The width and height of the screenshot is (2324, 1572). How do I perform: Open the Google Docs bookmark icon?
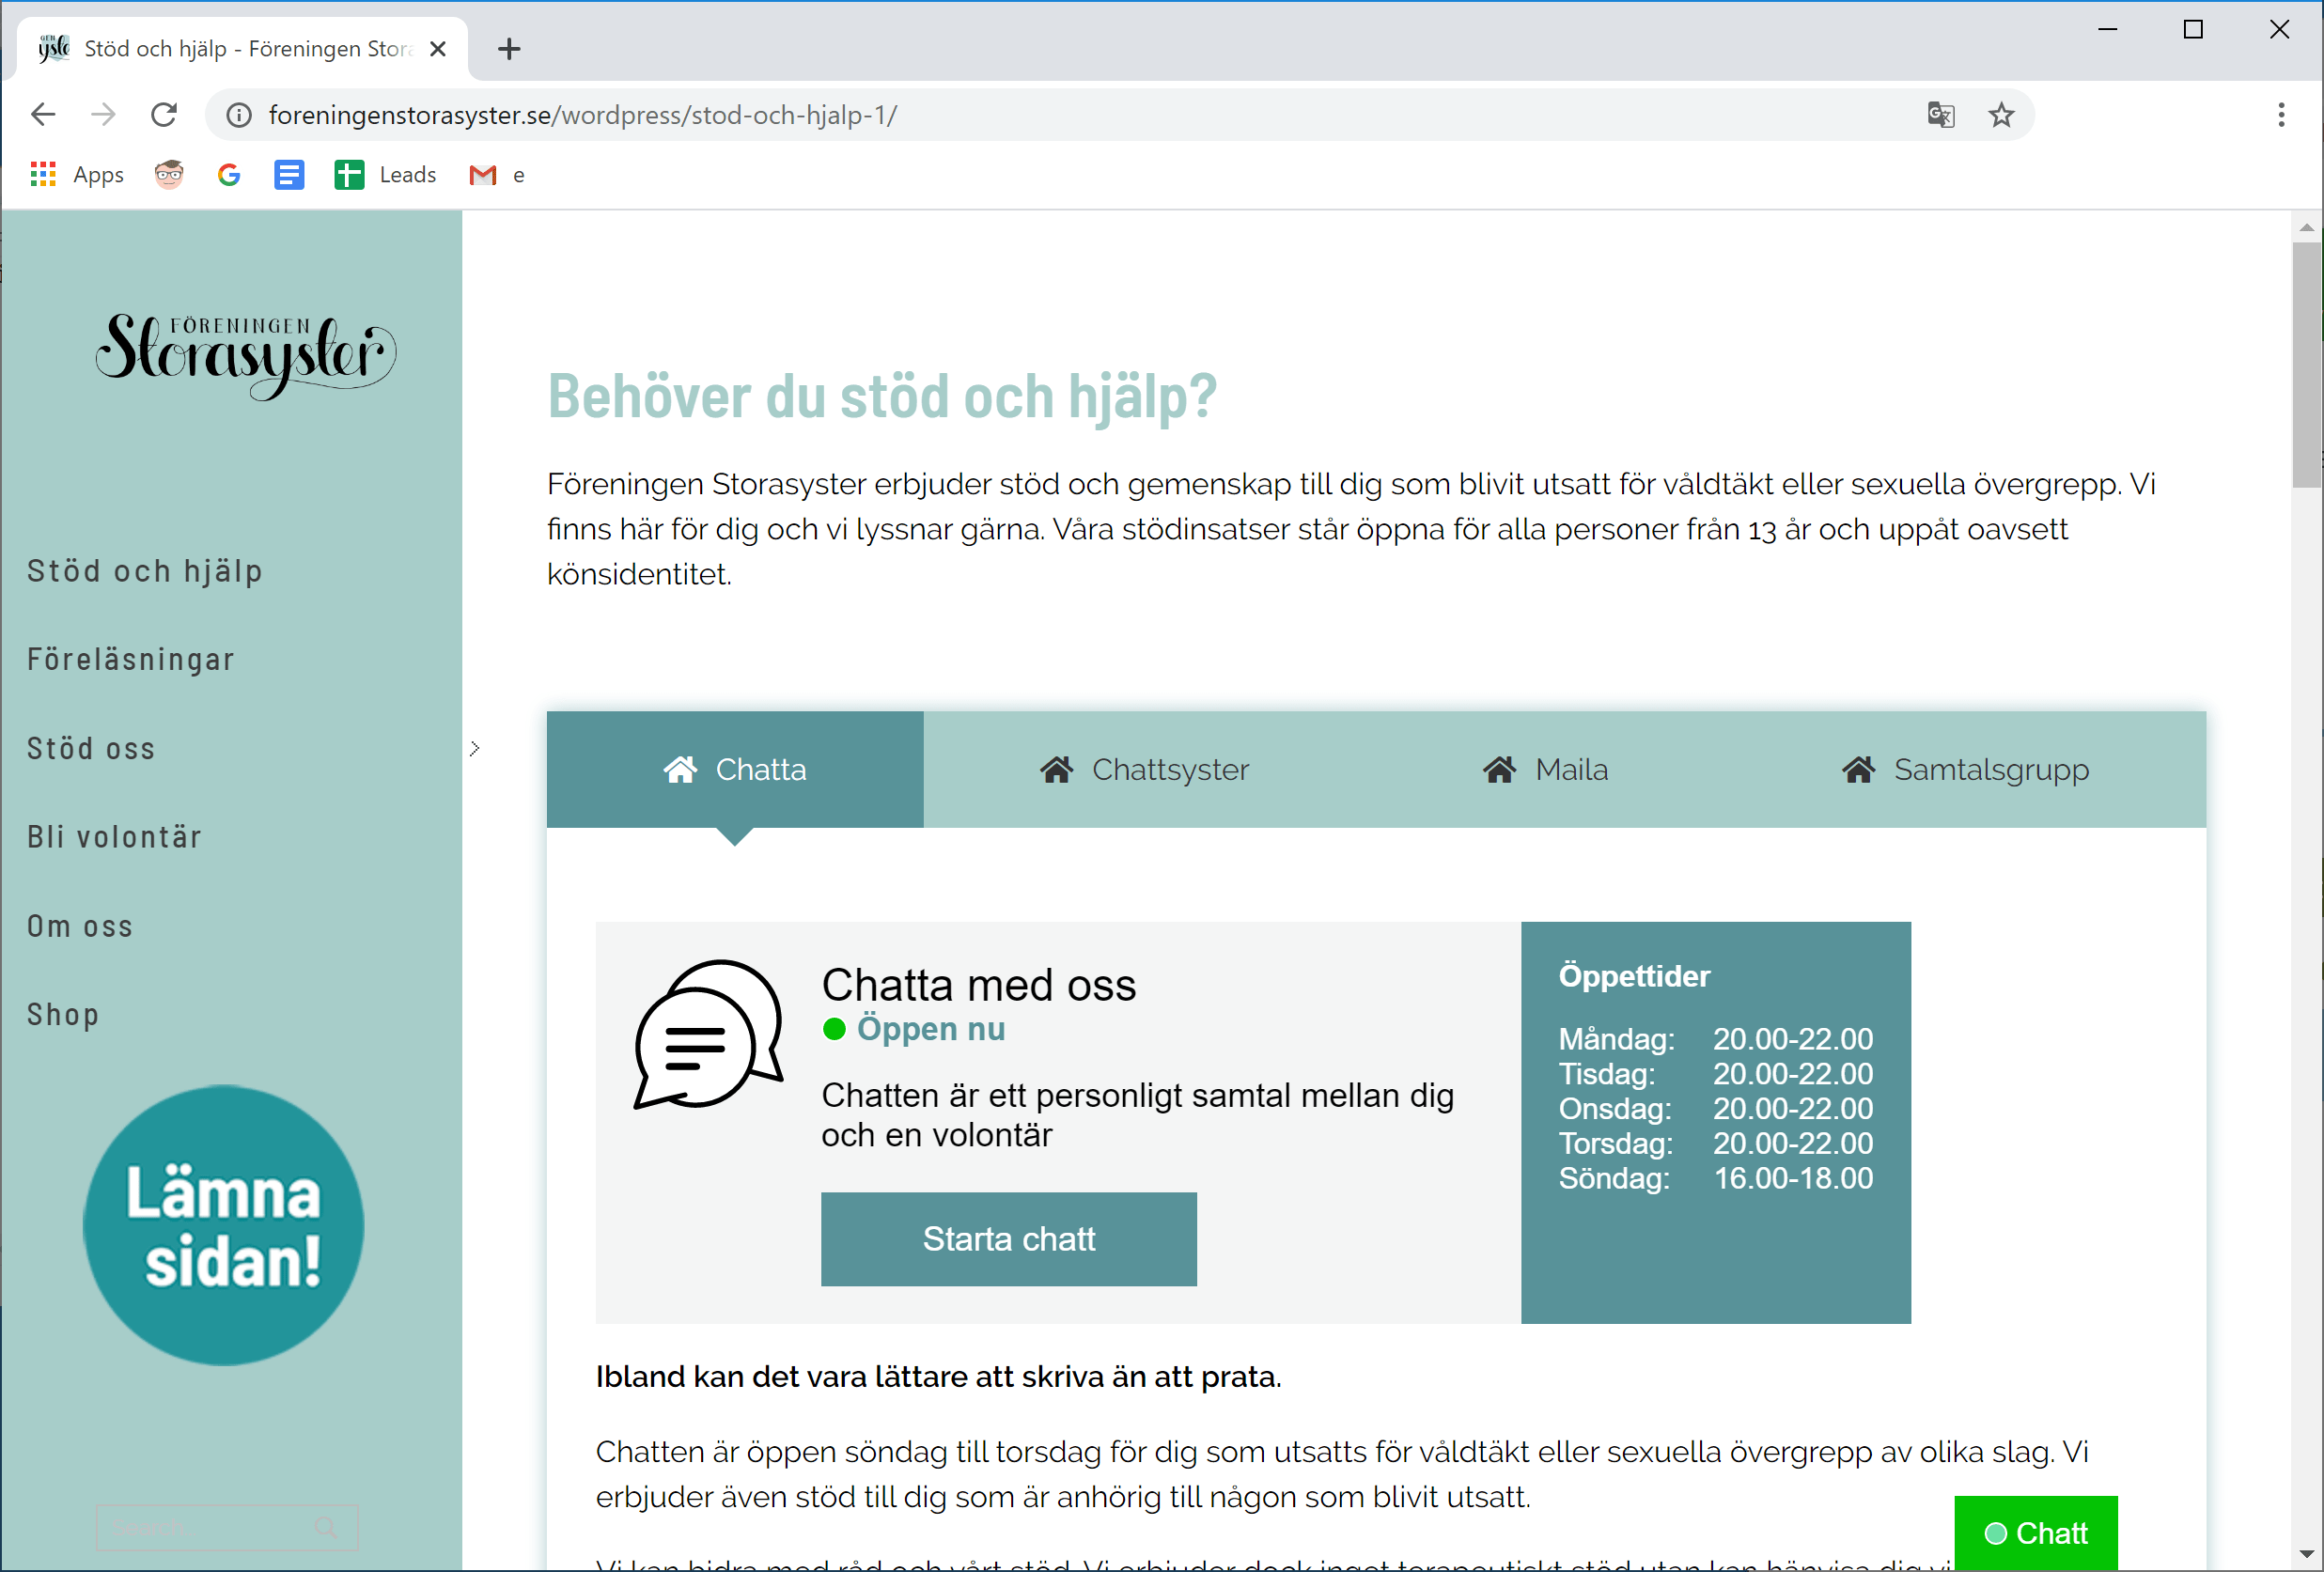(x=289, y=175)
